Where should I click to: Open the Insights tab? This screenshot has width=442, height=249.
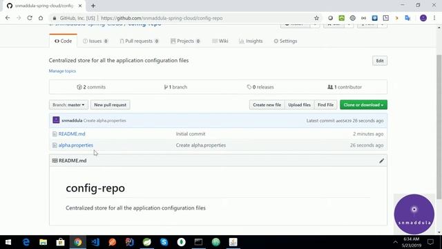tap(251, 41)
